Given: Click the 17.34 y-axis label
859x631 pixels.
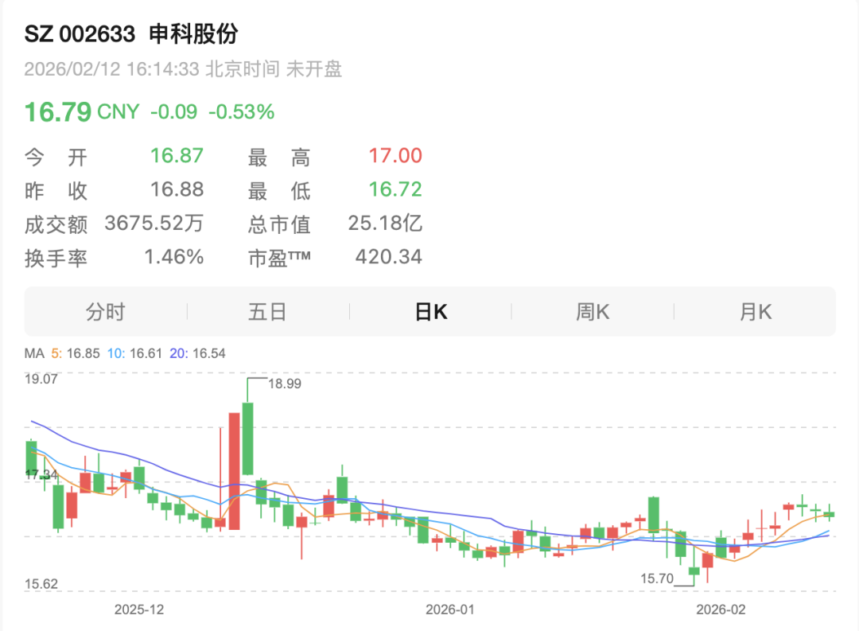Looking at the screenshot, I should [41, 474].
